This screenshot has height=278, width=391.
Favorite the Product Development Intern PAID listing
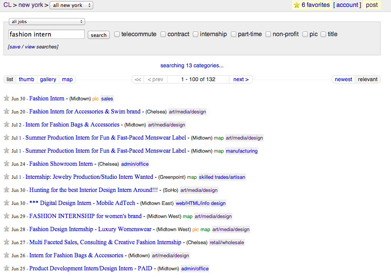tap(6, 268)
